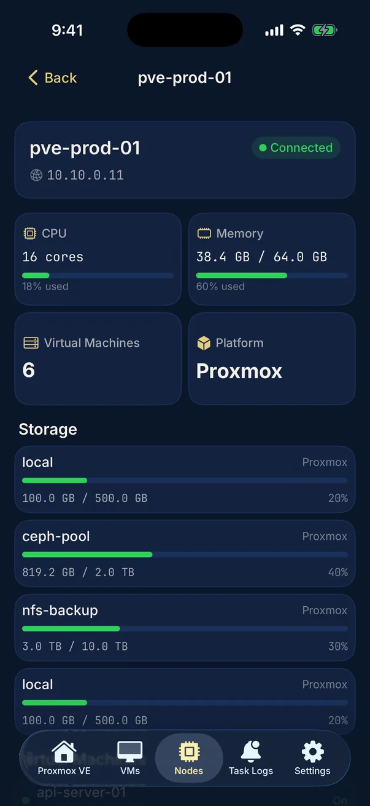Open the ceph-pool storage card
This screenshot has width=370, height=806.
click(185, 553)
